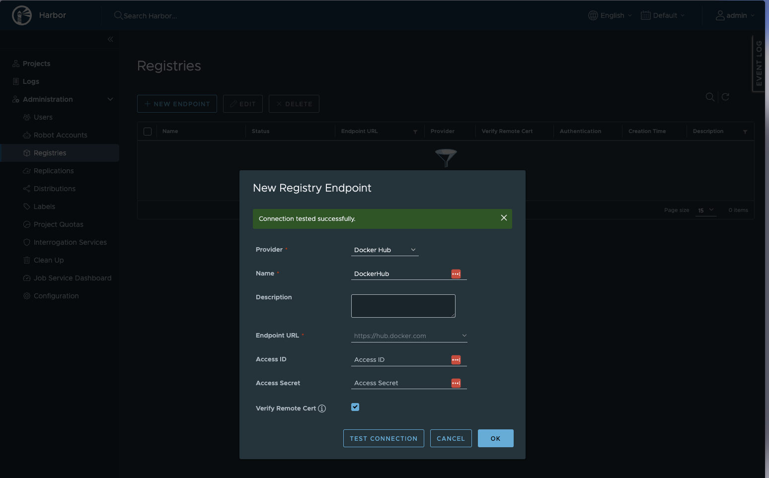Image resolution: width=769 pixels, height=478 pixels.
Task: Click the CANCEL button
Action: (x=451, y=438)
